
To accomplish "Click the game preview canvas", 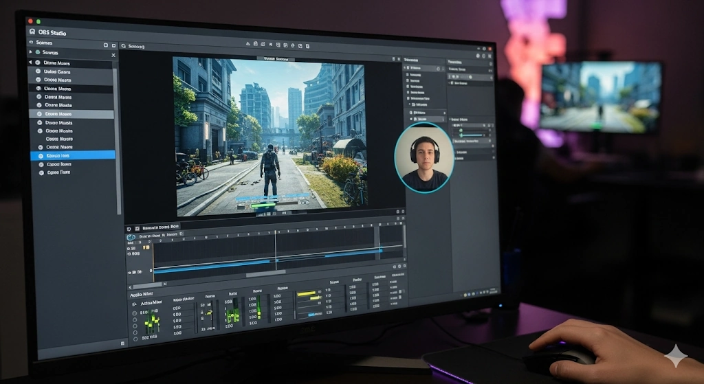I will [269, 137].
